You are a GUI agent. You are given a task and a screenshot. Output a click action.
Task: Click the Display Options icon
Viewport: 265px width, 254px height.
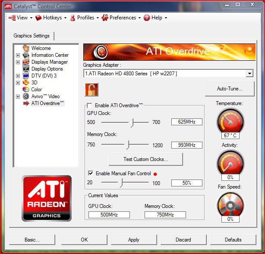[x=26, y=69]
